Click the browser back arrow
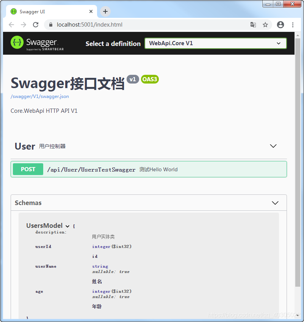This screenshot has width=304, height=322. click(x=11, y=25)
